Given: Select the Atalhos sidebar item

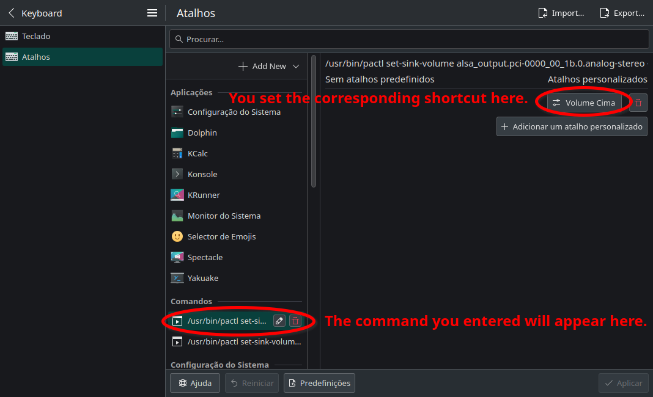Looking at the screenshot, I should coord(36,57).
